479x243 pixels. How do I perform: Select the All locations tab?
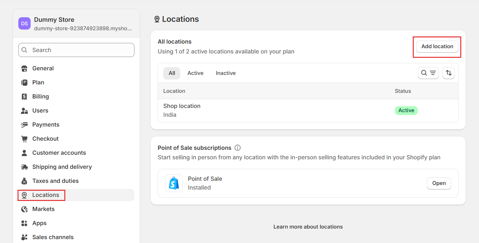(172, 73)
